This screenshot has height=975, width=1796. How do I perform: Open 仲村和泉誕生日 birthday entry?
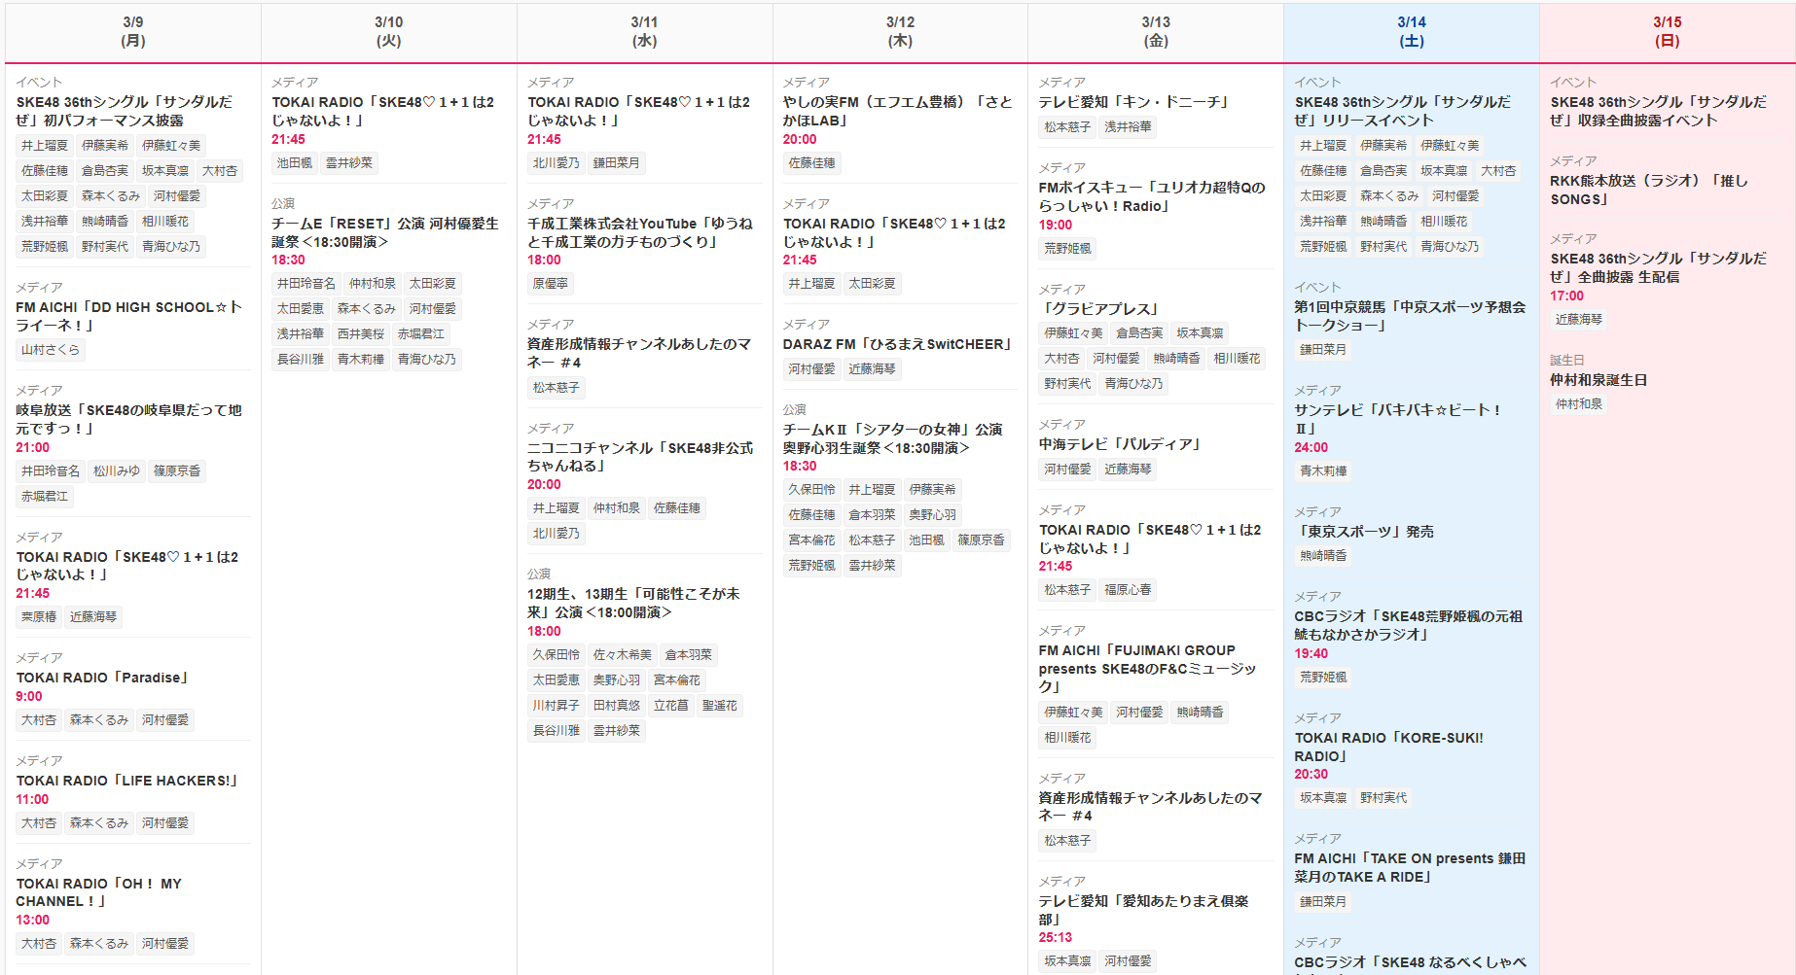click(1598, 380)
